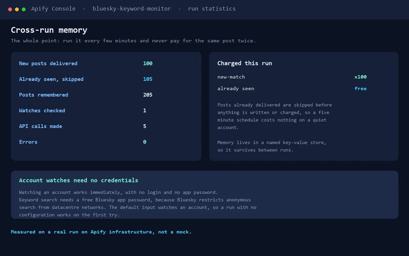Select the 'Already seen, skipped' label
409x256 pixels.
[51, 79]
